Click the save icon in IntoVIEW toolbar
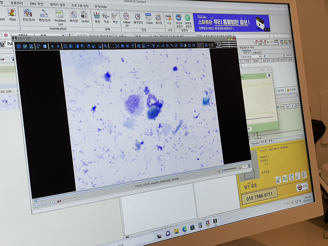The image size is (328, 246). click(x=19, y=46)
